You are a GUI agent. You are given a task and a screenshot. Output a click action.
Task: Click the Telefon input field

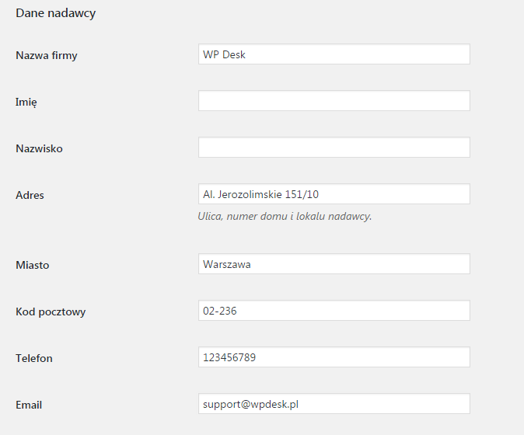coord(334,357)
